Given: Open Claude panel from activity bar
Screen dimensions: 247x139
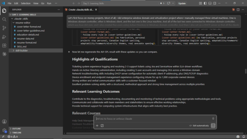Looking at the screenshot, I should pyautogui.click(x=4, y=54).
